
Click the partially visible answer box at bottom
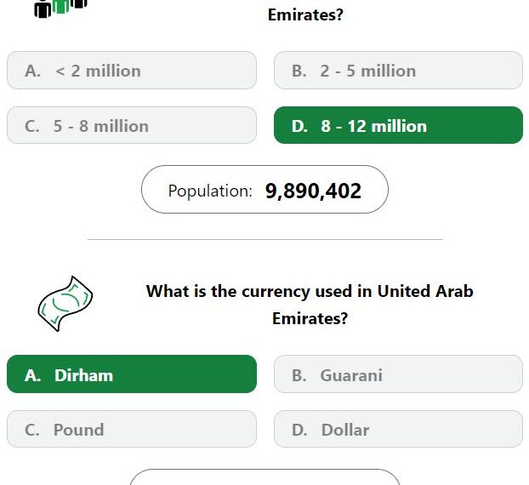264,476
